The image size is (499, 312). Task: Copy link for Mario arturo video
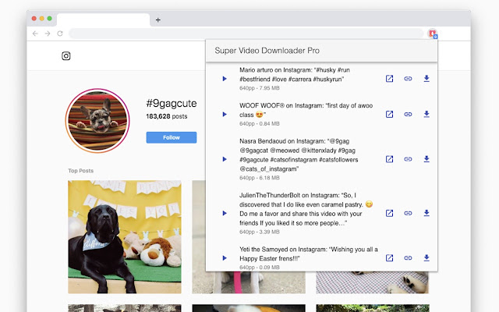point(408,79)
